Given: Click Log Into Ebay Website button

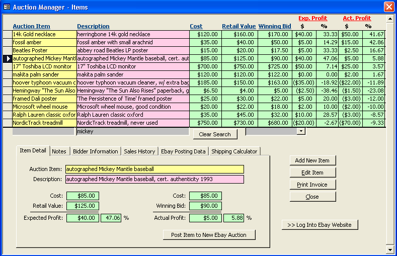Looking at the screenshot, I should [x=320, y=225].
